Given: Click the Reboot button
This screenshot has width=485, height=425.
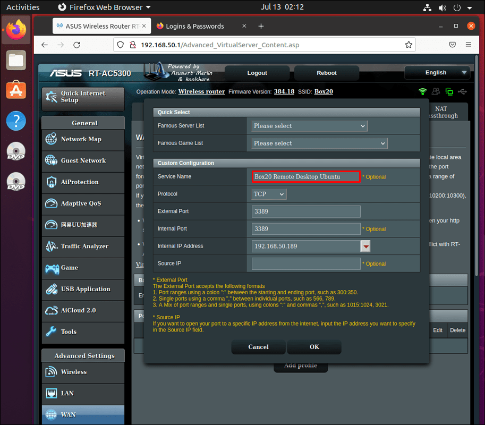Looking at the screenshot, I should click(327, 73).
